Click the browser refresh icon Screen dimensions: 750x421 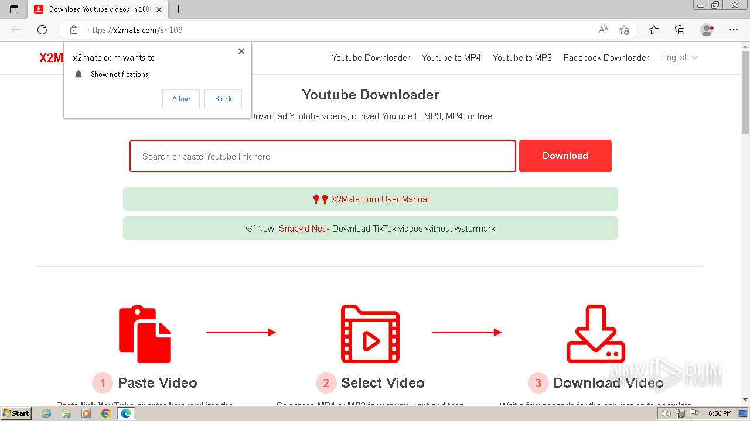point(42,30)
